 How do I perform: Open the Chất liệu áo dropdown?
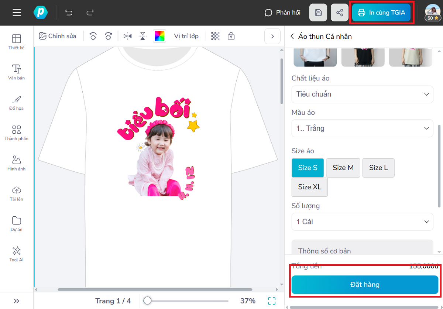click(x=362, y=94)
